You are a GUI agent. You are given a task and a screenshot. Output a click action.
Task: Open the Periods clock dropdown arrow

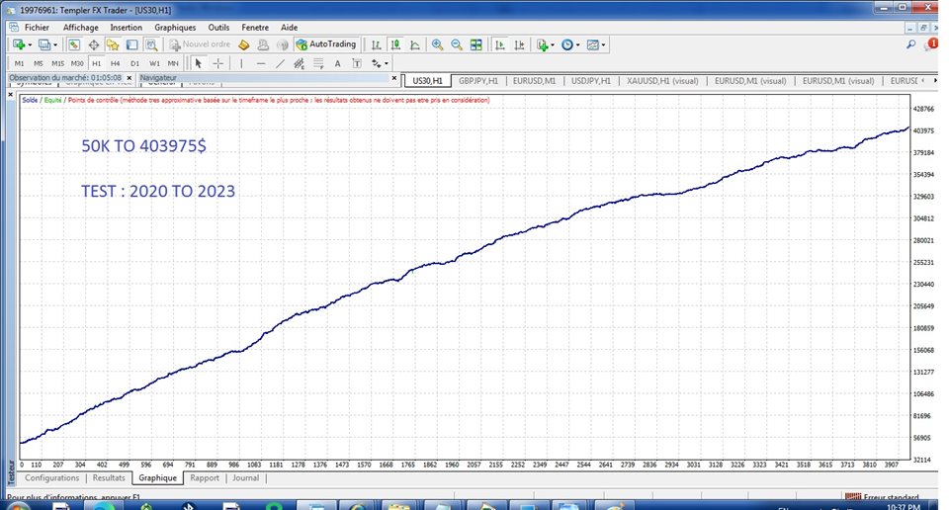[577, 44]
